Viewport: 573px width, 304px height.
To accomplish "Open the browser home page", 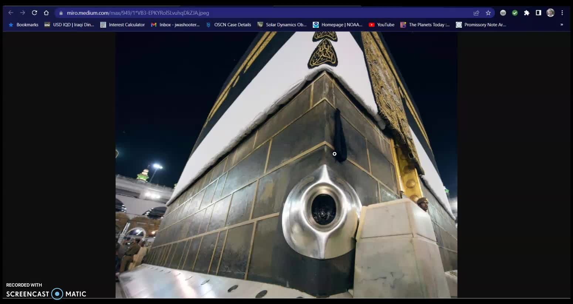I will click(46, 13).
